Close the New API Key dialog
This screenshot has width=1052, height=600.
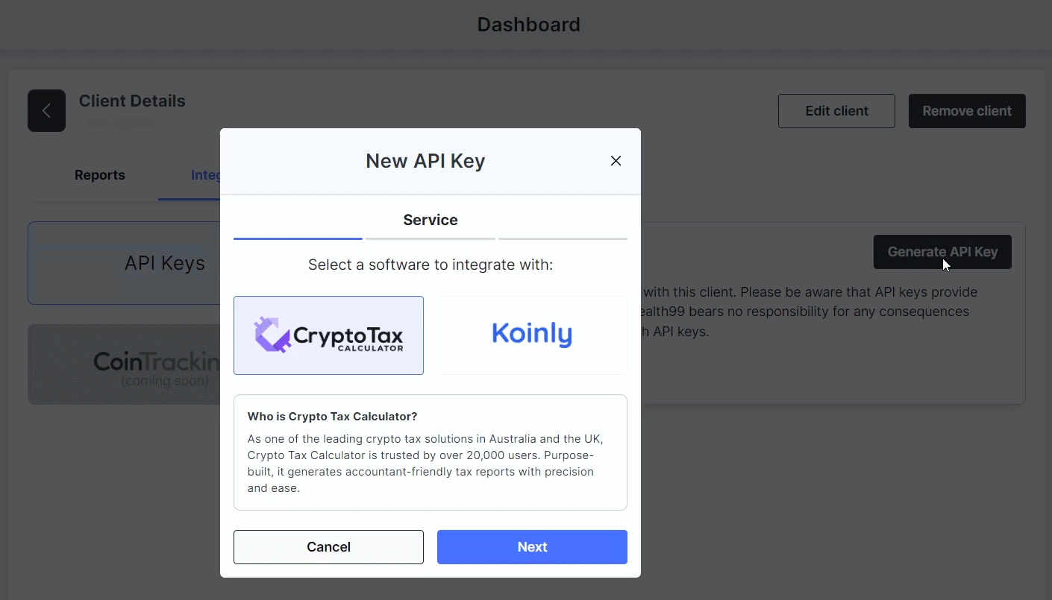(616, 161)
